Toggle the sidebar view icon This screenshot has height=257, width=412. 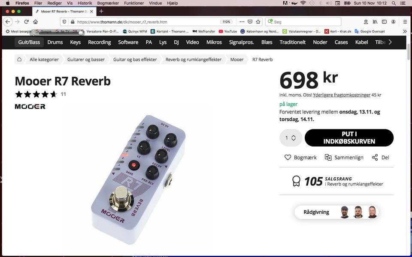(x=384, y=22)
